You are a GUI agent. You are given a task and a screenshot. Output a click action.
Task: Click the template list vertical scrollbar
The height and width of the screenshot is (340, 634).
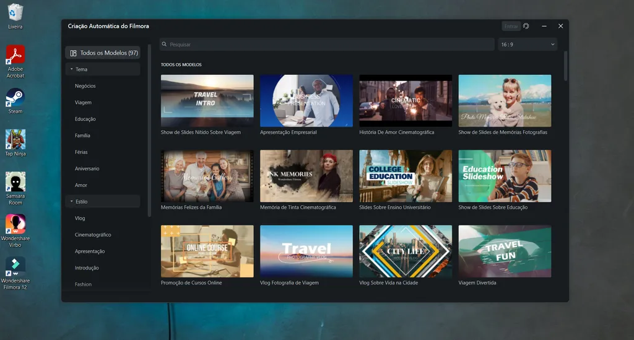click(565, 67)
